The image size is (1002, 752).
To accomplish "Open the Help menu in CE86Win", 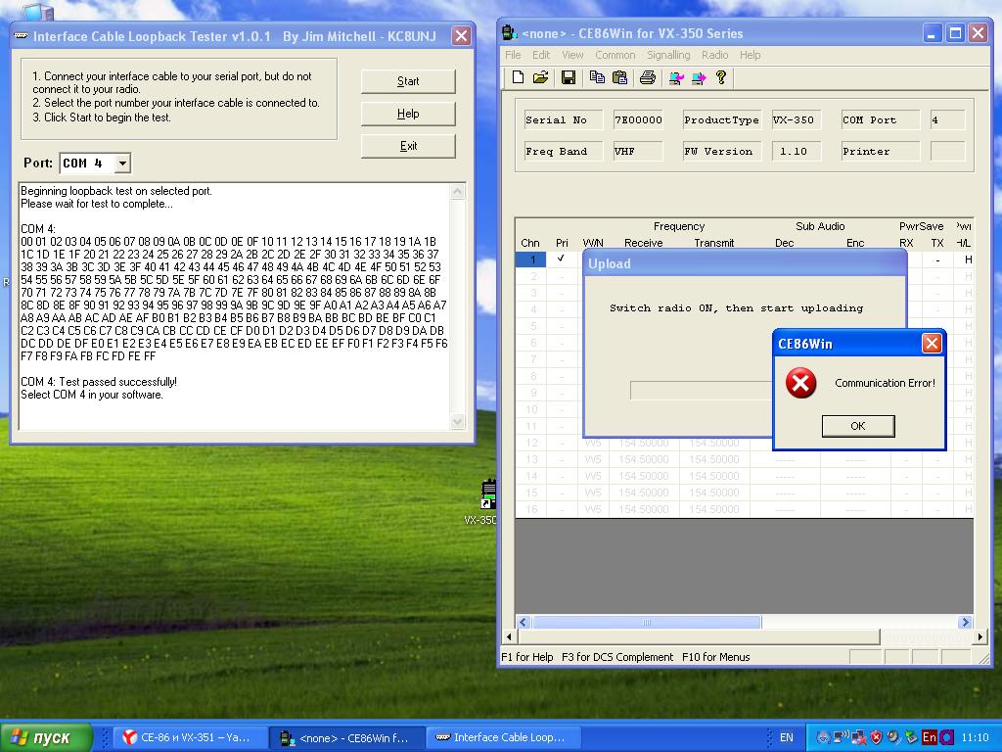I will tap(751, 55).
